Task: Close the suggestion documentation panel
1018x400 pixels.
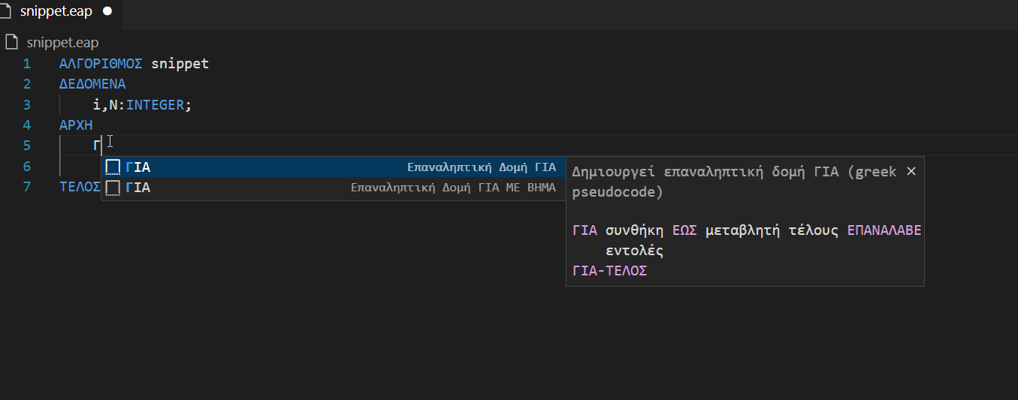Action: coord(911,171)
